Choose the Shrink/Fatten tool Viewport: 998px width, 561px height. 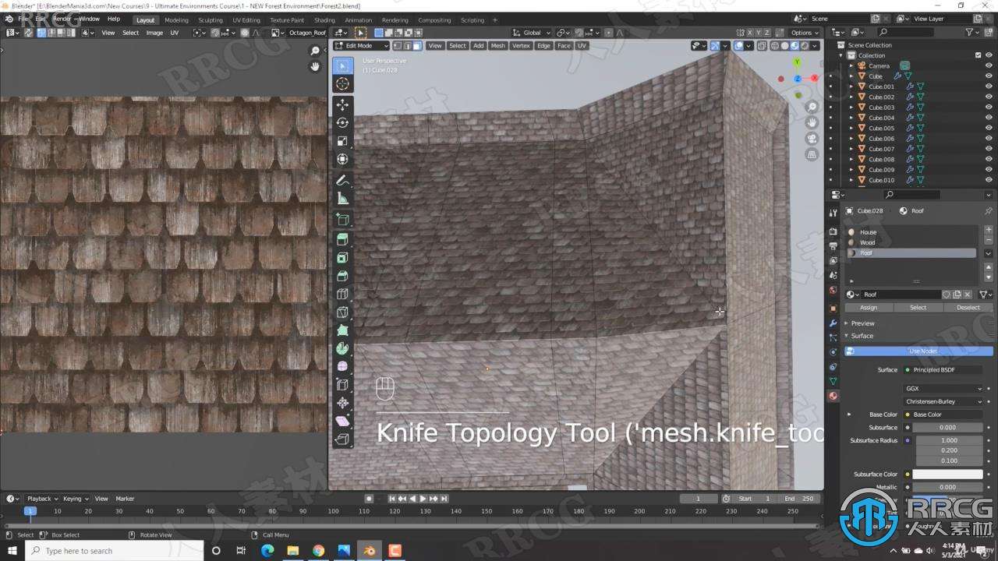coord(342,403)
